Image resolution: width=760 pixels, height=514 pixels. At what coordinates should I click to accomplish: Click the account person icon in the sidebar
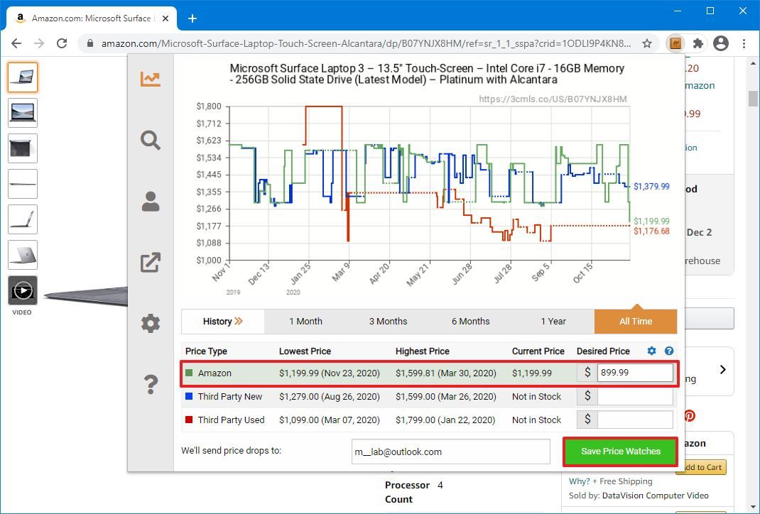click(149, 201)
